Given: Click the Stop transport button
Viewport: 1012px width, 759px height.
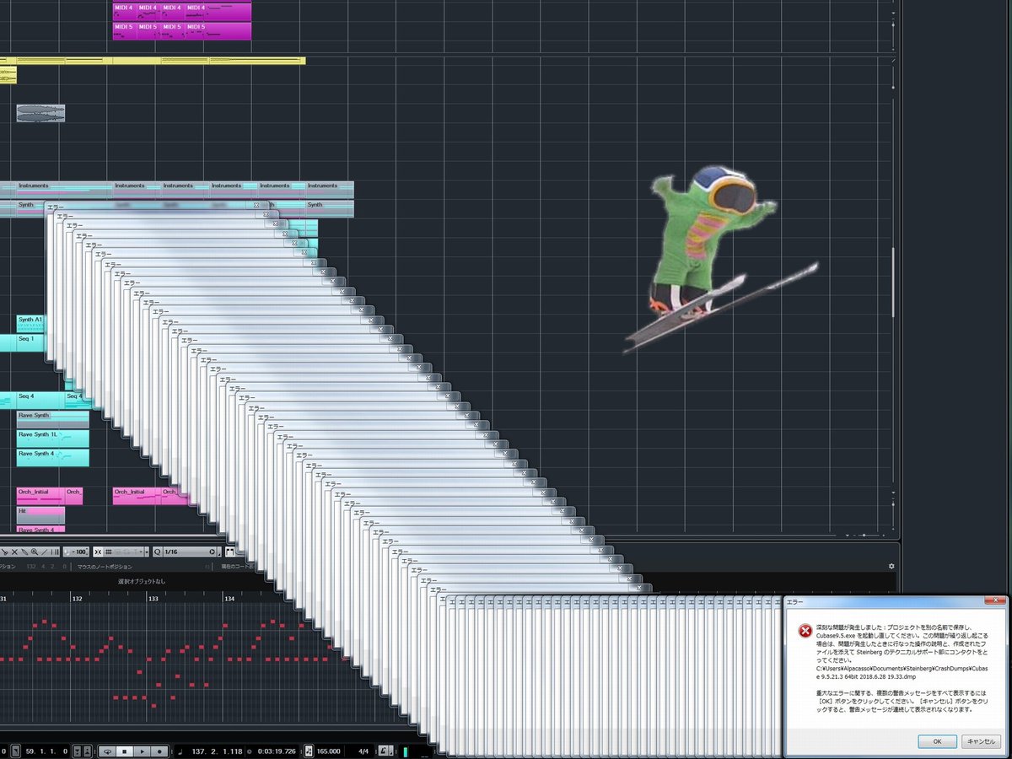Looking at the screenshot, I should pos(124,751).
